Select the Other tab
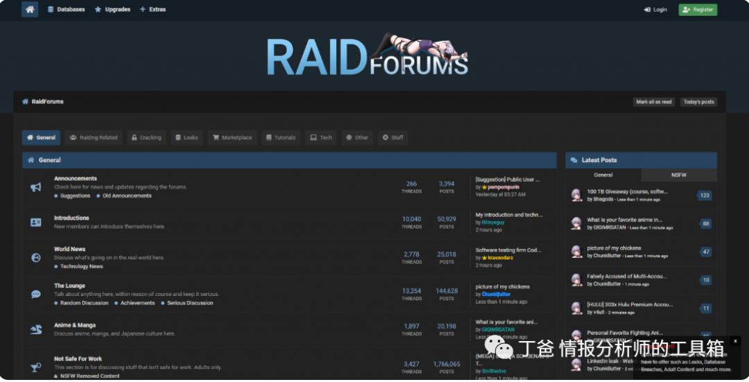The width and height of the screenshot is (749, 382). tap(357, 137)
